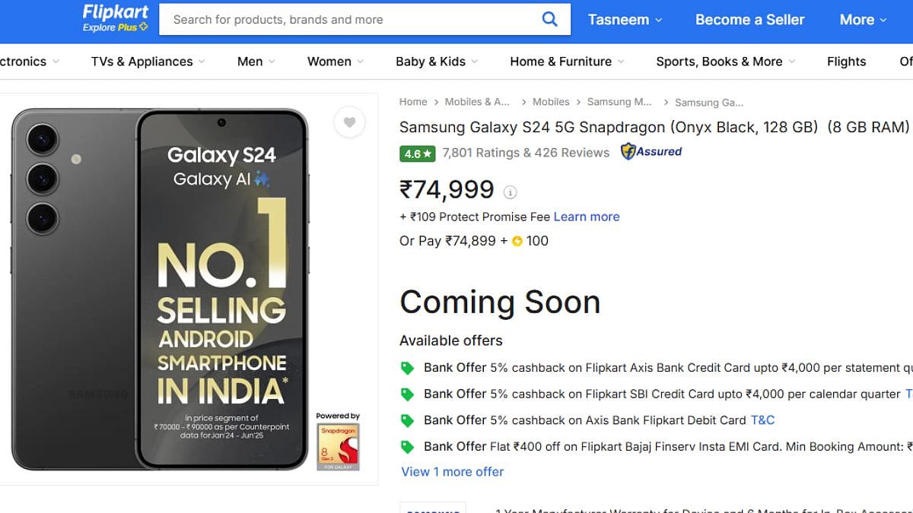This screenshot has width=913, height=513.
Task: Click Learn more about Protect Promise Fee
Action: [x=586, y=217]
